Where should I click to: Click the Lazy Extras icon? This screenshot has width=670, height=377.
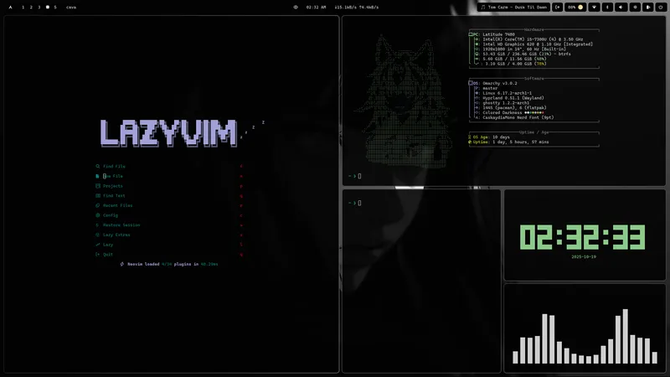[98, 235]
